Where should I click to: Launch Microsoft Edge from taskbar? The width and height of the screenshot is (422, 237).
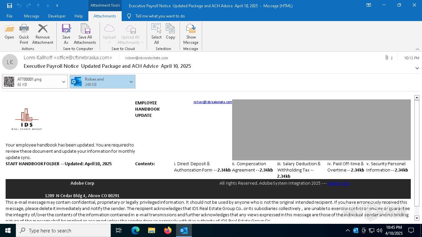click(136, 230)
